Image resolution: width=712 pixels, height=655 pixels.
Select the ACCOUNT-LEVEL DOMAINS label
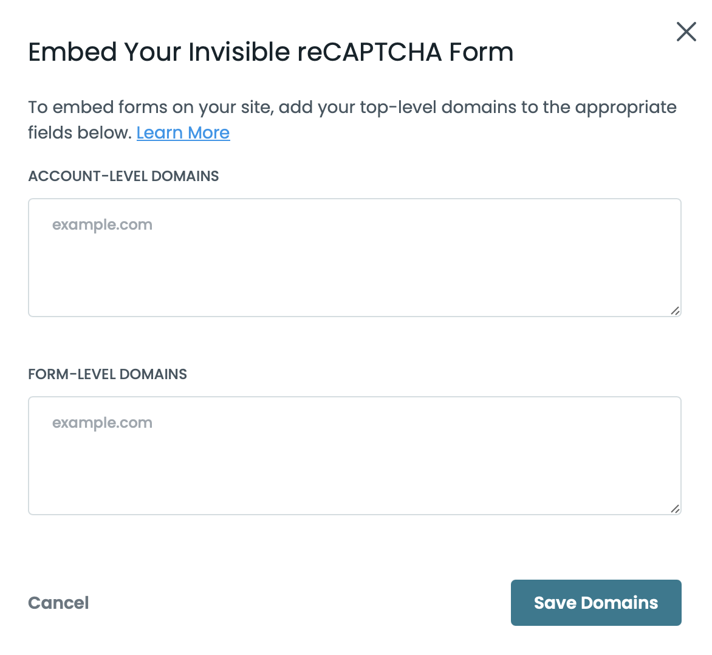pos(123,176)
